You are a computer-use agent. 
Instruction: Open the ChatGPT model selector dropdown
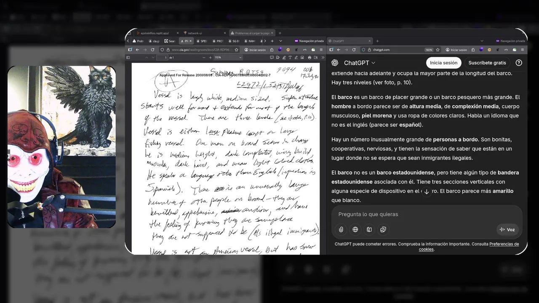tap(359, 63)
